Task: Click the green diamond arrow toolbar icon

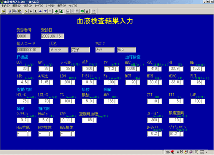Action: click(56, 11)
